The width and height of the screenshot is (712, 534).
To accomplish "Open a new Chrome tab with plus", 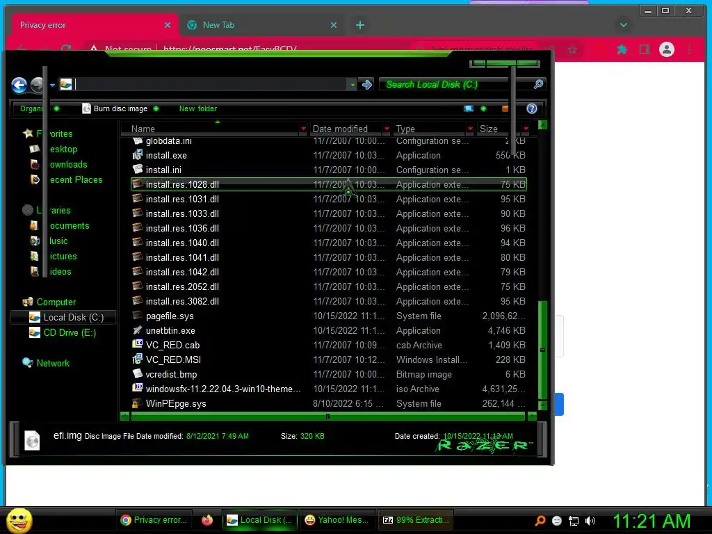I will (360, 25).
